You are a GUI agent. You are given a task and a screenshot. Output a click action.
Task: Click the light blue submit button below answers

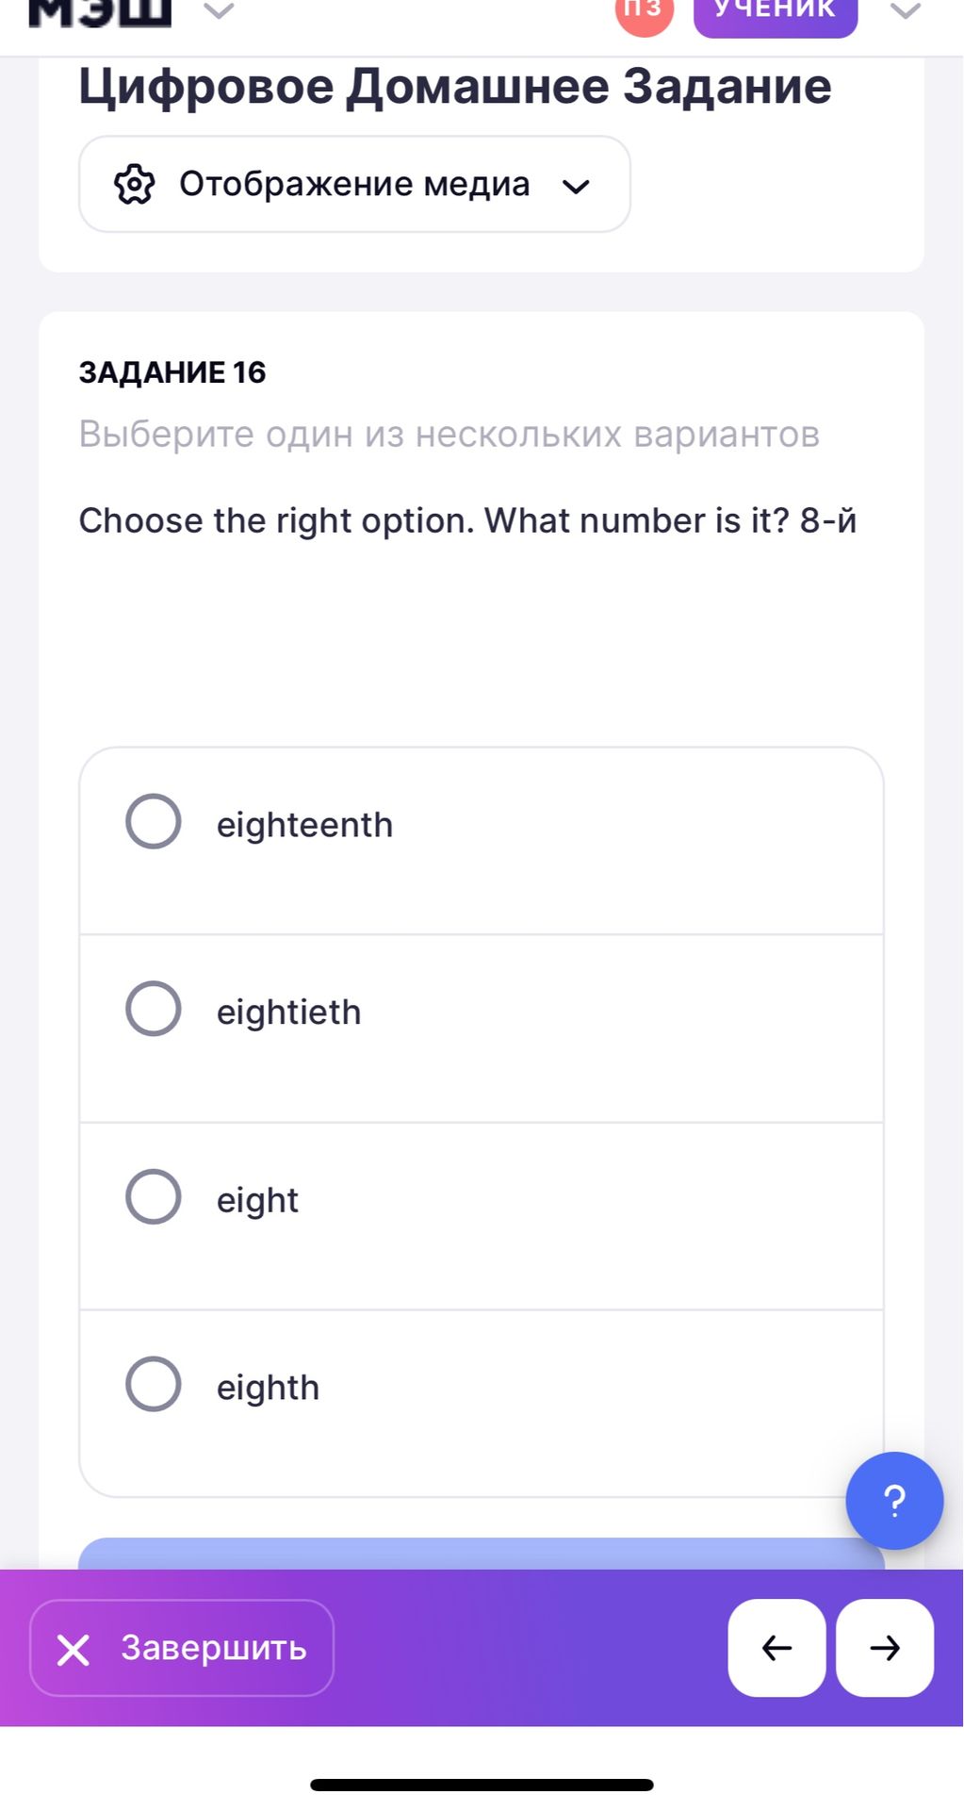482,1554
